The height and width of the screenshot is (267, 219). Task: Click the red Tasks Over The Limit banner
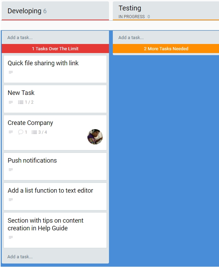point(55,49)
